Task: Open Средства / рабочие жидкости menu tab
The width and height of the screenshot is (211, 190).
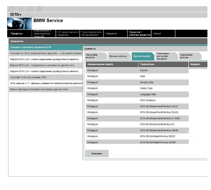Action: click(139, 33)
